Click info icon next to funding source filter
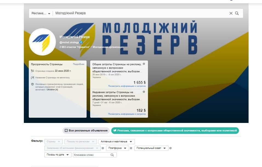The image size is (262, 167). pos(103,148)
